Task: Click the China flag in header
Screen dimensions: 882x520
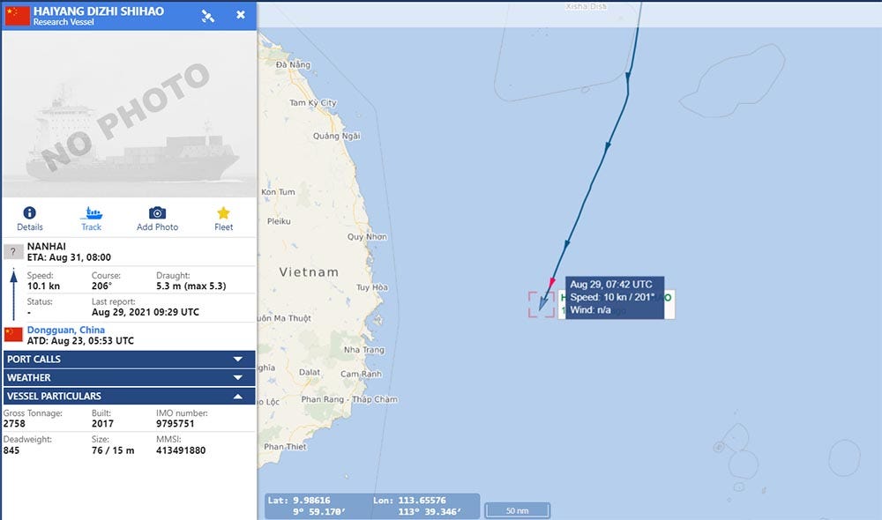Action: pos(18,16)
